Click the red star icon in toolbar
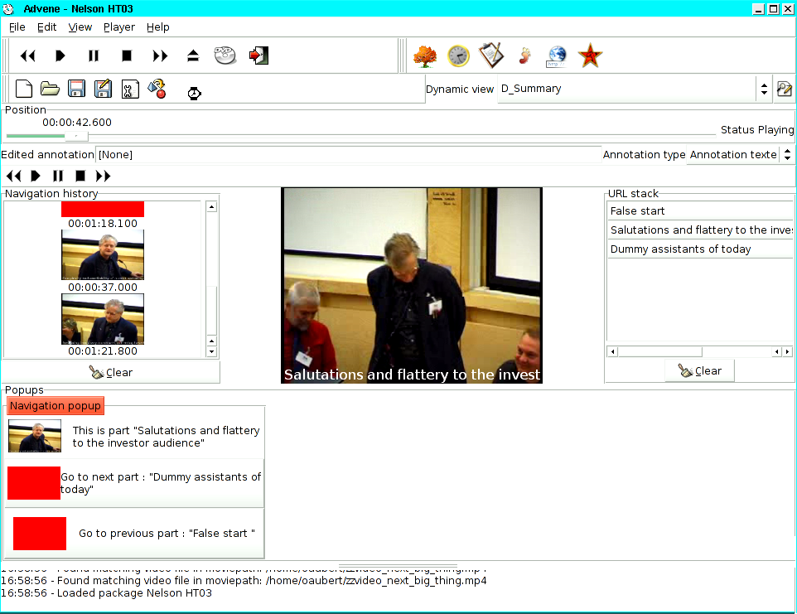This screenshot has height=614, width=797. 590,56
